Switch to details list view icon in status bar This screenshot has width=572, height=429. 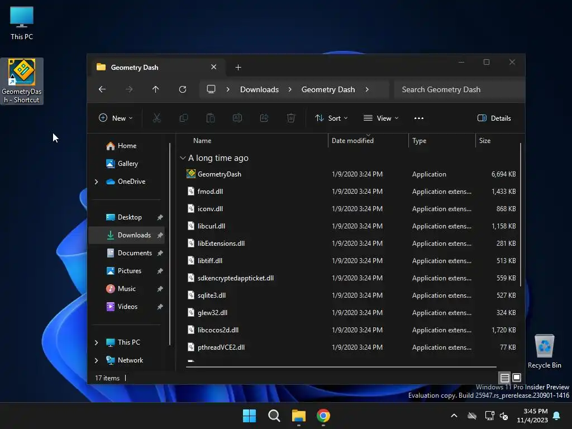coord(504,378)
